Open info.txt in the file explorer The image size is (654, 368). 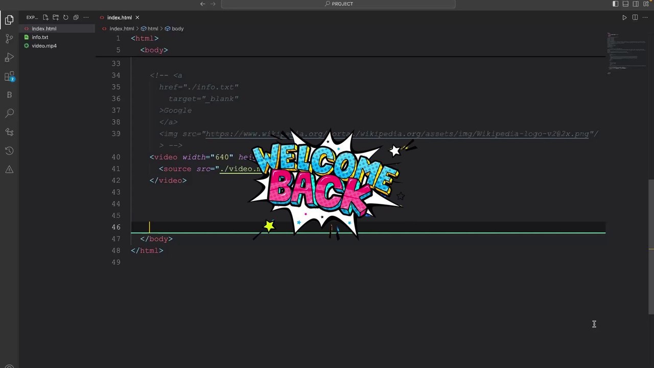click(57, 37)
